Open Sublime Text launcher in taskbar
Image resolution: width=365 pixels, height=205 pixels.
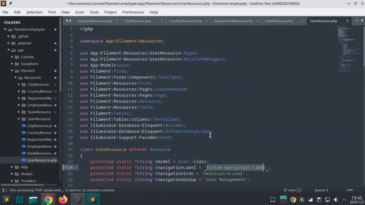click(6, 200)
